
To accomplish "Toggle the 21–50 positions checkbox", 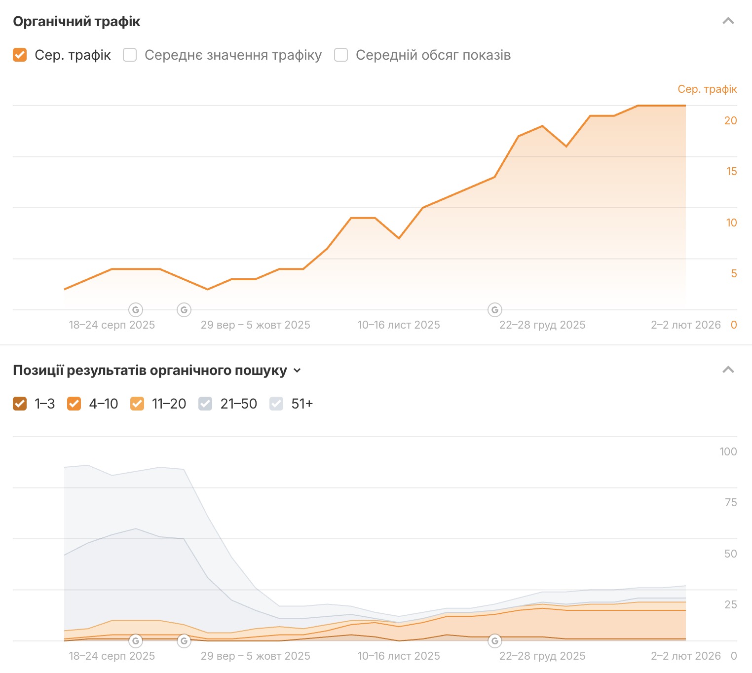I will point(205,404).
